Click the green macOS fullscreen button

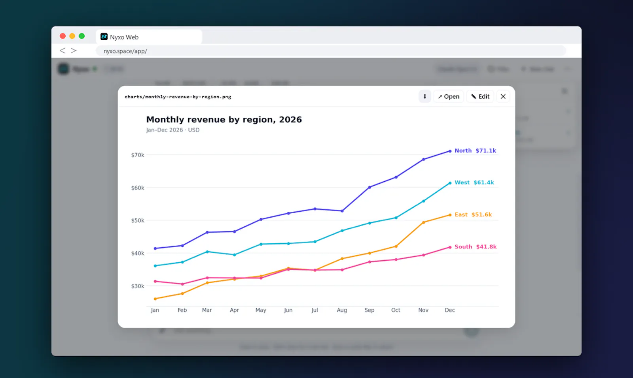pyautogui.click(x=81, y=36)
